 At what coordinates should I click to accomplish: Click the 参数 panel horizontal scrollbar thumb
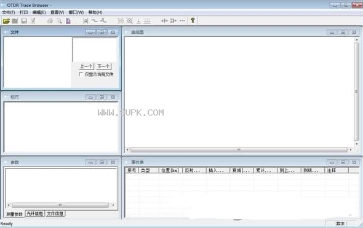[x=60, y=205]
